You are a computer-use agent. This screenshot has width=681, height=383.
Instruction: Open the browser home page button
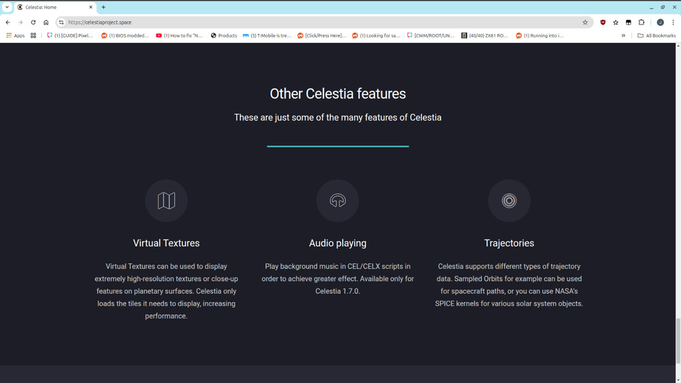(46, 22)
